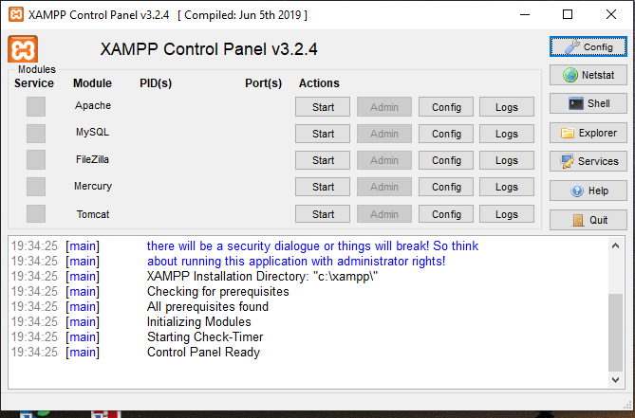Viewport: 635px width, 418px height.
Task: Start the Mercury module
Action: (323, 187)
